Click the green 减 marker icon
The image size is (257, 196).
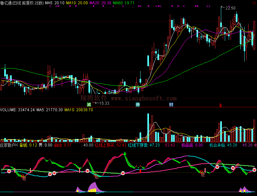pyautogui.click(x=89, y=105)
